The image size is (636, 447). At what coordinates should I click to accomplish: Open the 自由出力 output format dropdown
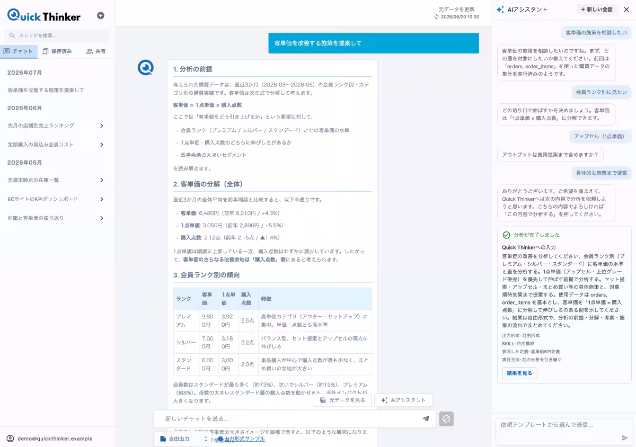pyautogui.click(x=182, y=439)
